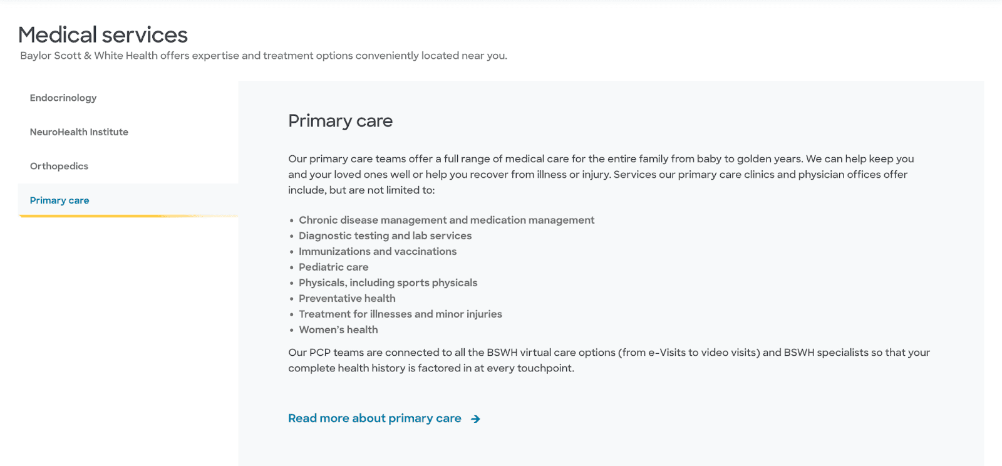Select the Baylor Scott & White Health subtitle
Image resolution: width=1002 pixels, height=466 pixels.
point(263,55)
